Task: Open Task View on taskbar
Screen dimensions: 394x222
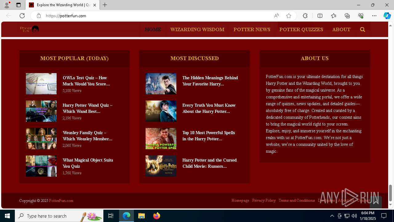Action: click(111, 216)
